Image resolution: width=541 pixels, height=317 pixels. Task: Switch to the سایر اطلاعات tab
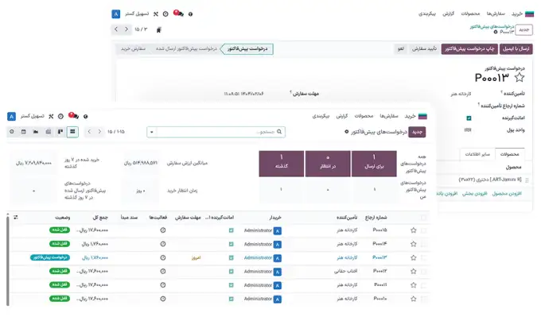(477, 154)
